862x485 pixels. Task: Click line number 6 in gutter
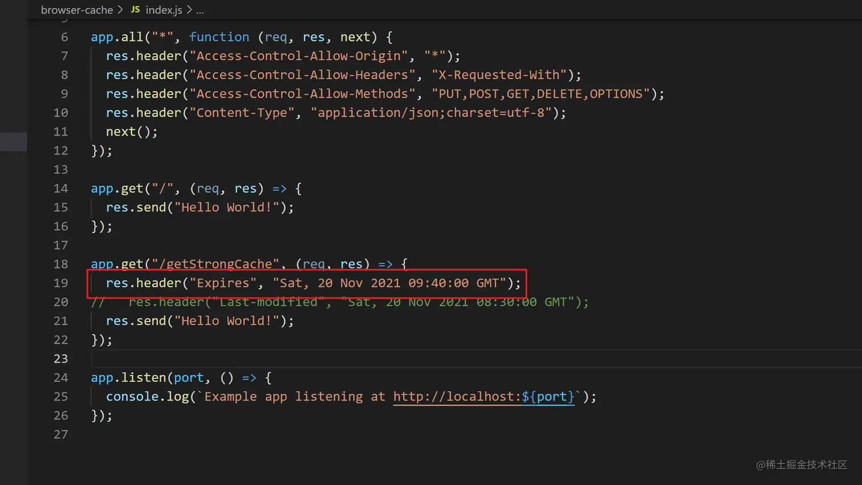(x=64, y=37)
